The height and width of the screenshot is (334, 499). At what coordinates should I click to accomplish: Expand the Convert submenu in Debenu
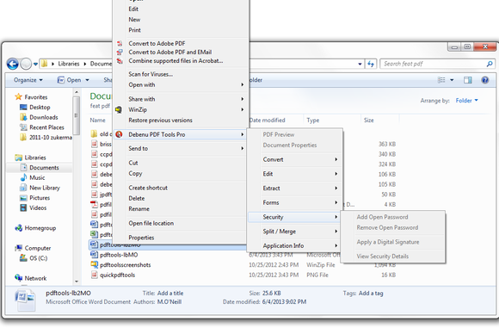[x=295, y=159]
